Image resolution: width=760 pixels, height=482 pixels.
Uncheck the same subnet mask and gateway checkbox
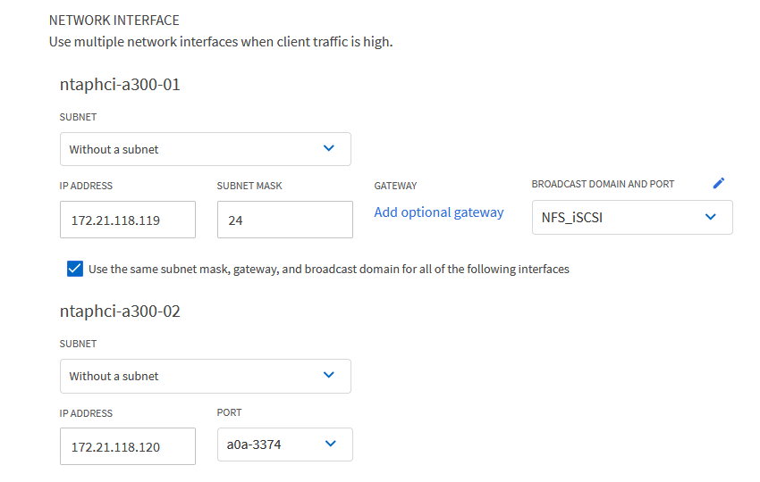click(75, 269)
